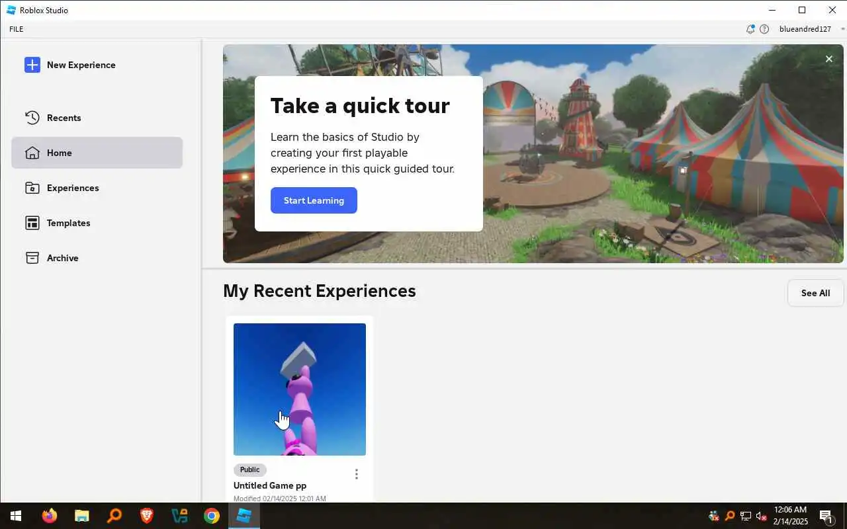
Task: Minimize the Roblox Studio window
Action: tap(772, 10)
